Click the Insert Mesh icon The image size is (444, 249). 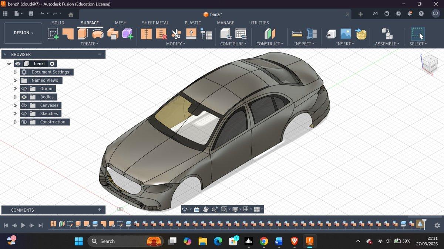[x=361, y=34]
